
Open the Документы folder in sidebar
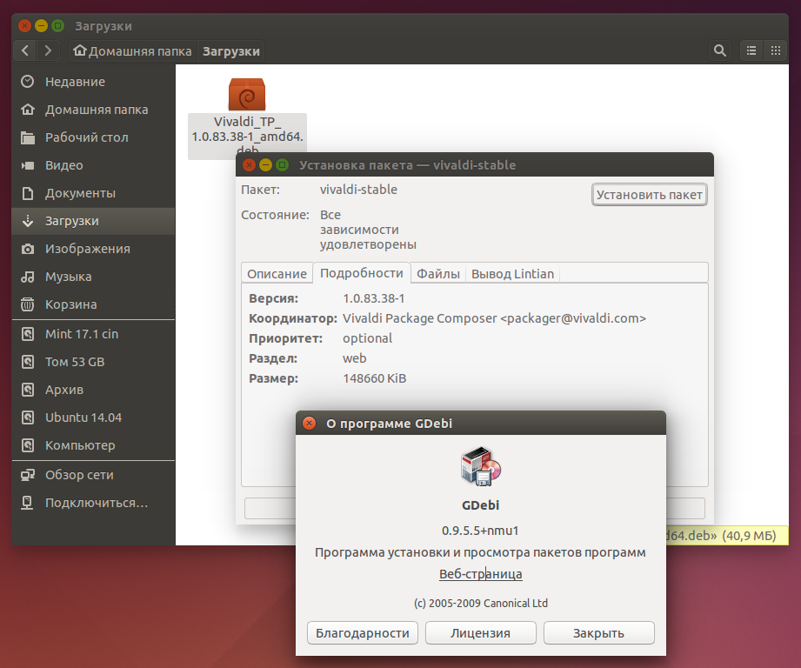pos(93,193)
